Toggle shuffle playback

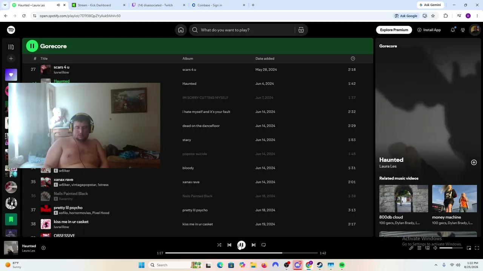pyautogui.click(x=219, y=245)
